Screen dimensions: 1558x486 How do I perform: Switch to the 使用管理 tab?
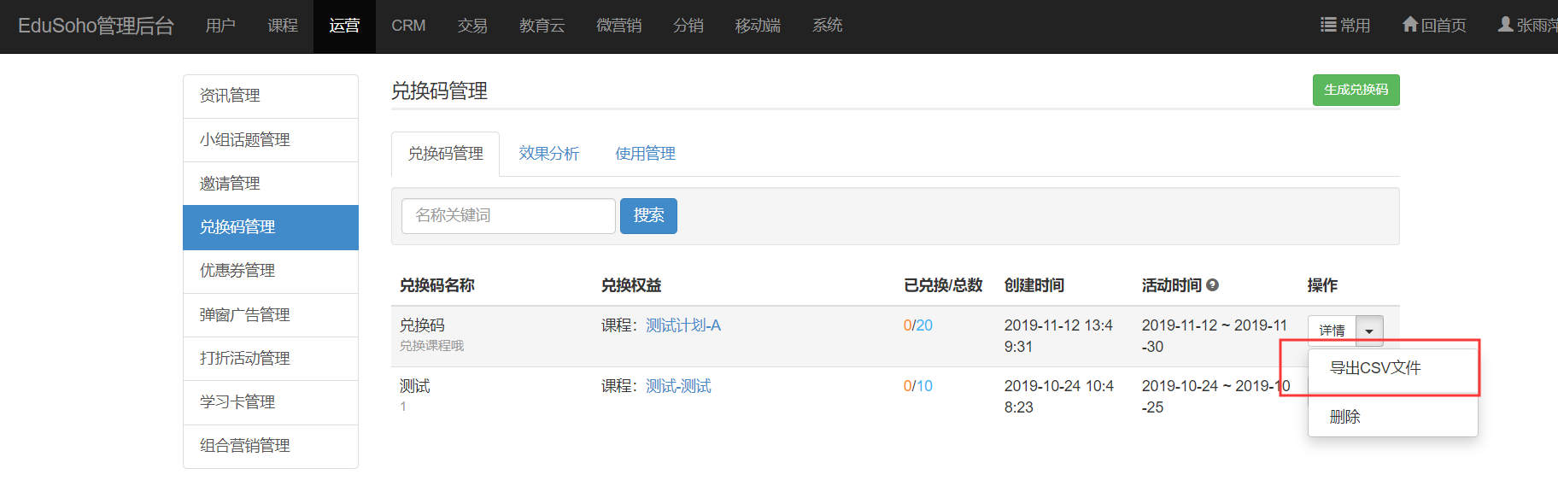tap(645, 154)
